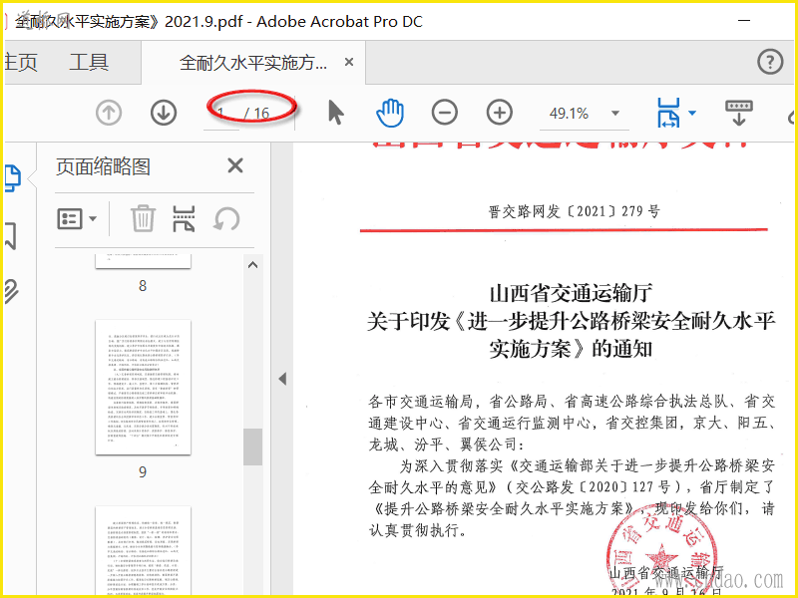Click the rotate pages counterclockwise icon
Viewport: 798px width, 598px height.
click(226, 219)
